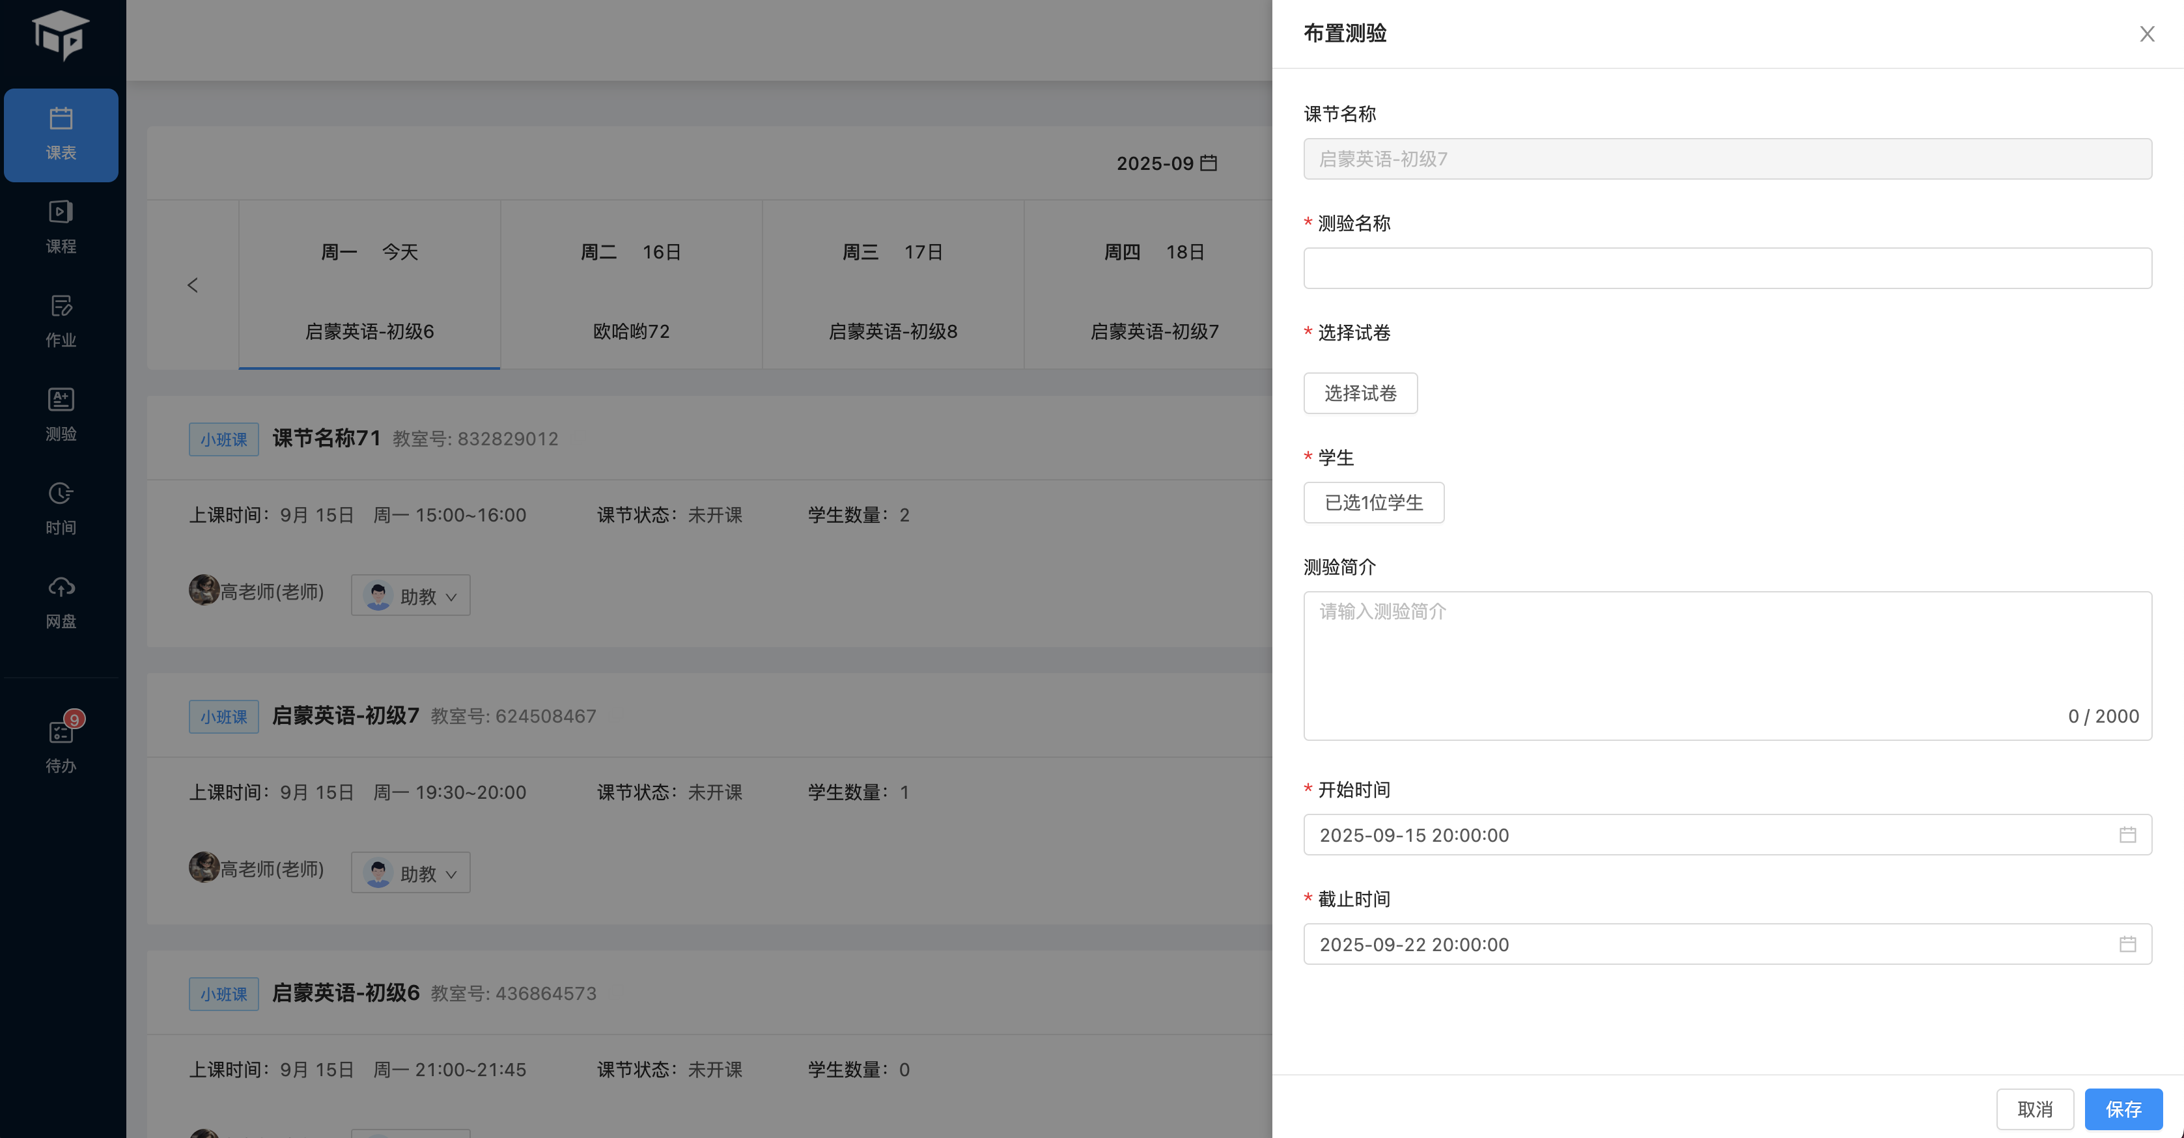Click the app logo at top left
The width and height of the screenshot is (2184, 1138).
coord(60,36)
